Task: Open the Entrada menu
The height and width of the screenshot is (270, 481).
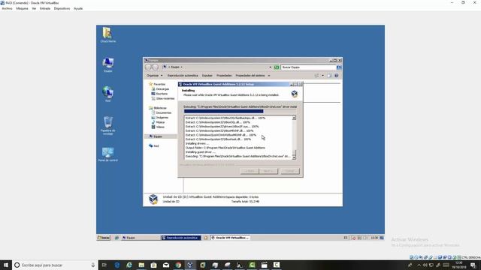Action: pos(45,8)
